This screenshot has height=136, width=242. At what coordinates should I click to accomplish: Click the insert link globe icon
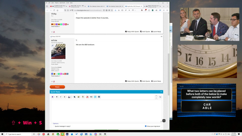[75, 97]
